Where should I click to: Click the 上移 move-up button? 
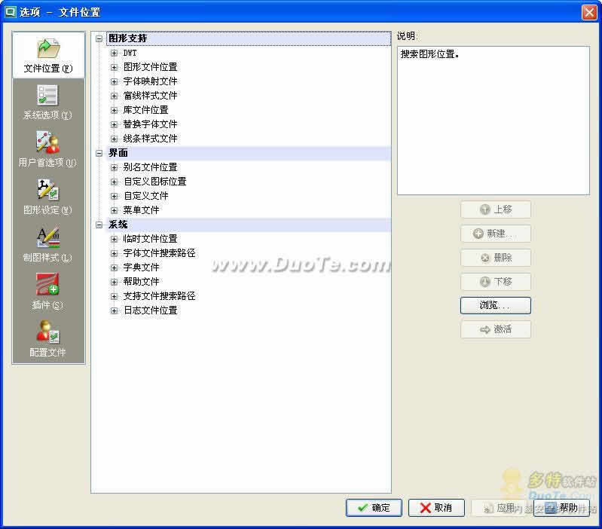tap(496, 209)
